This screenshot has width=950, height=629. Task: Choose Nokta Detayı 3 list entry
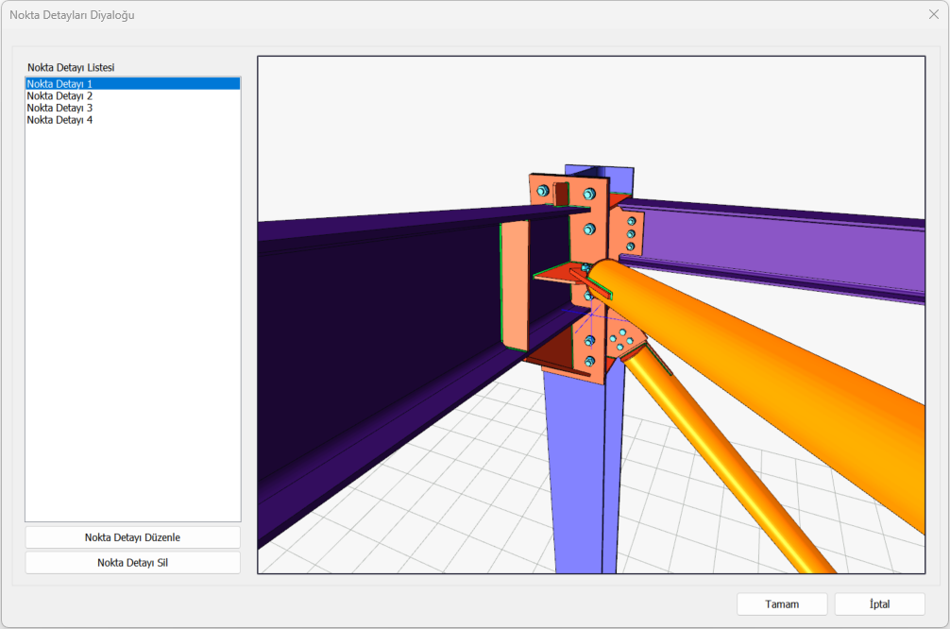pos(59,108)
